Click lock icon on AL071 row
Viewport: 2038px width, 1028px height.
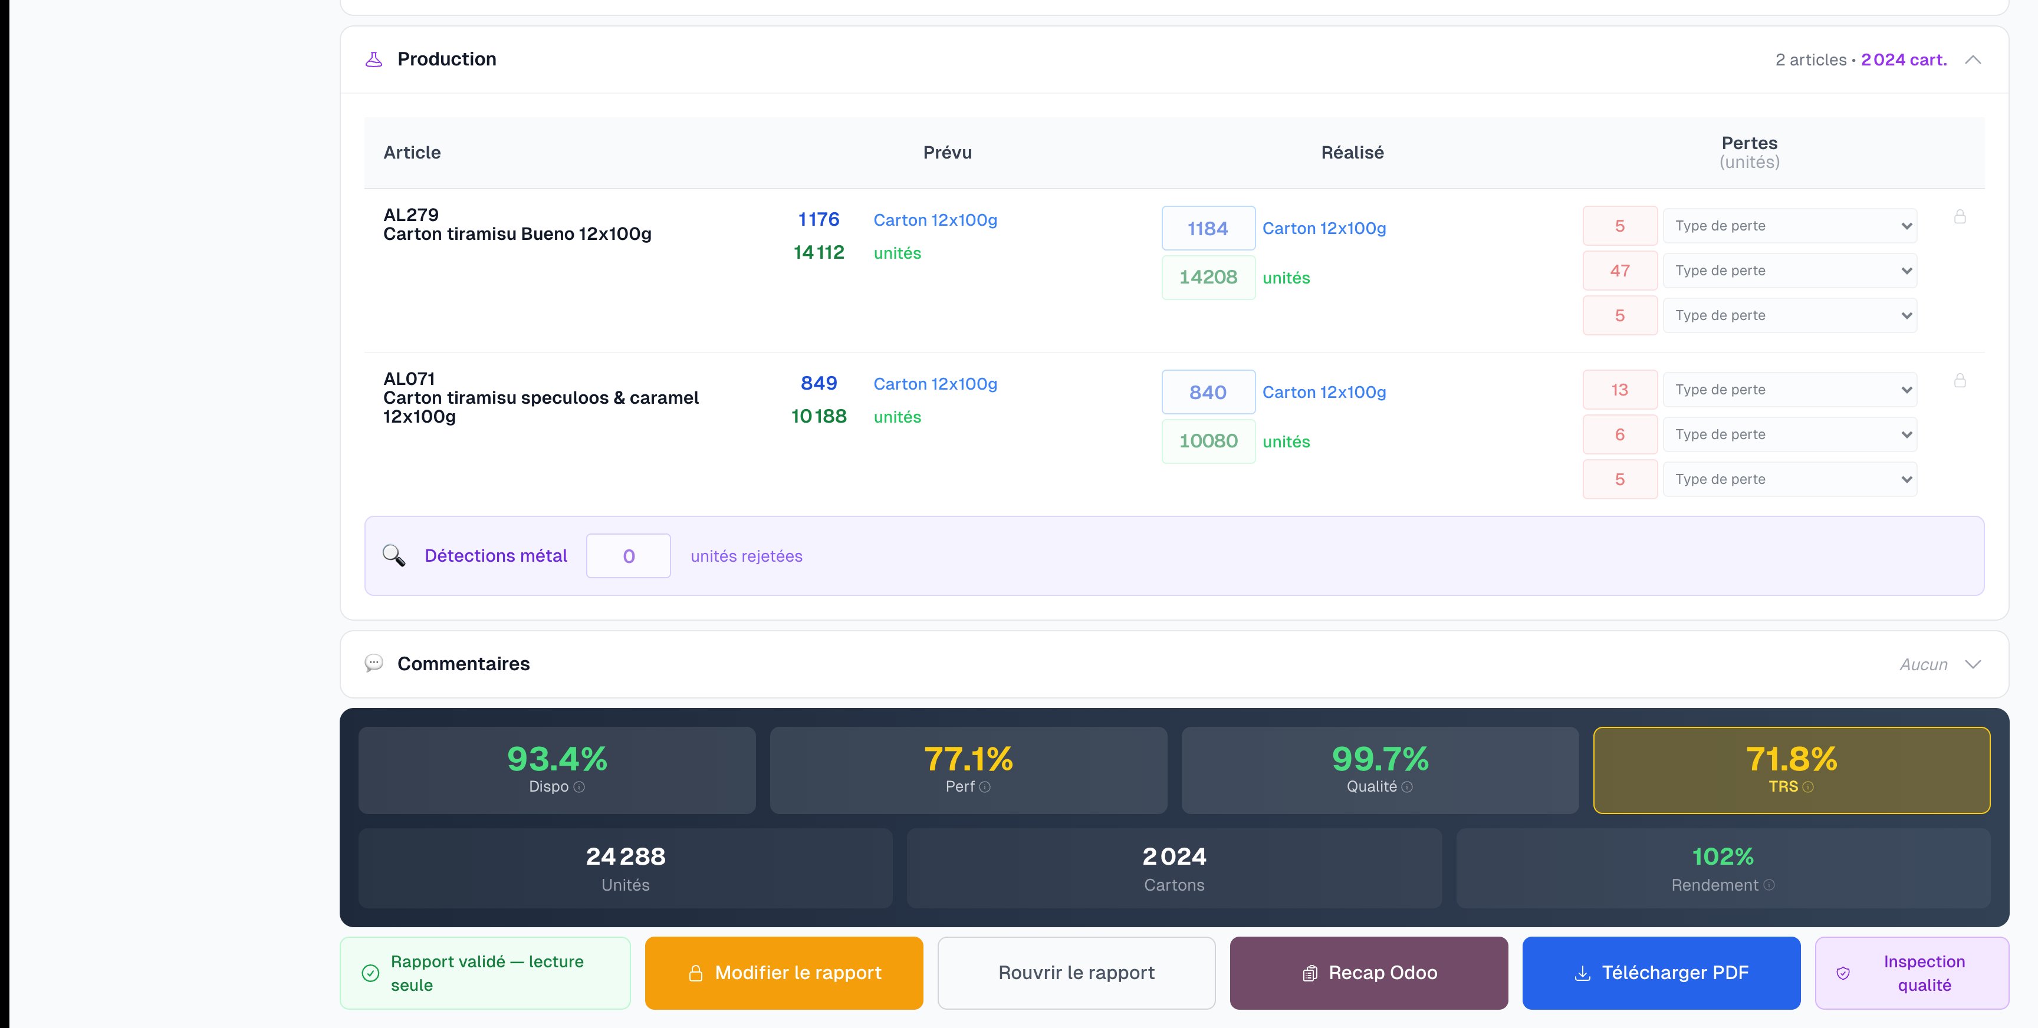(1960, 380)
